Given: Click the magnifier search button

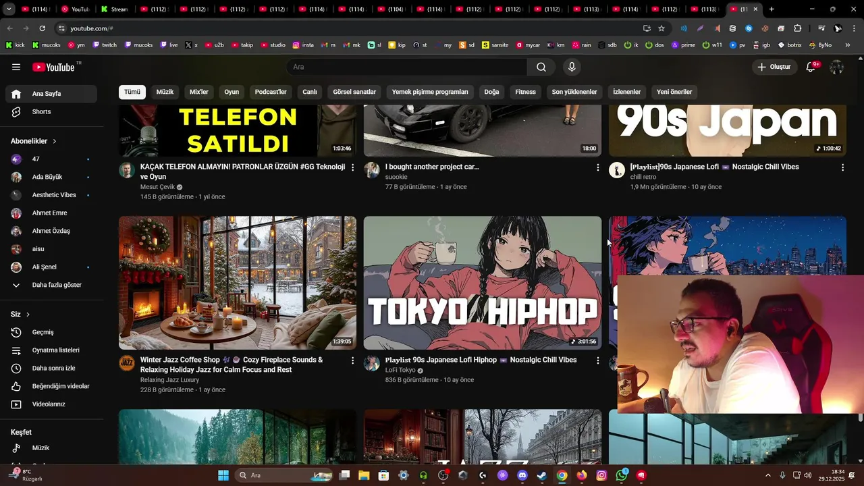Looking at the screenshot, I should (541, 67).
